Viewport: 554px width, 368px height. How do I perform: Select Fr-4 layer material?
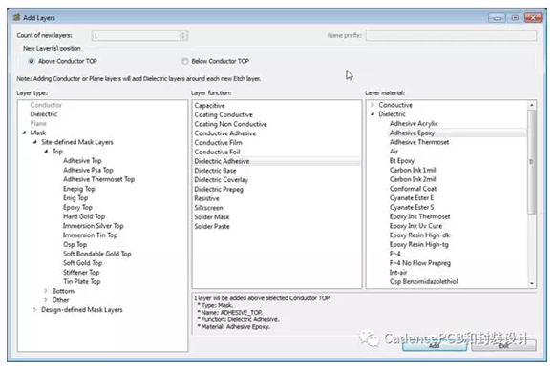[395, 254]
